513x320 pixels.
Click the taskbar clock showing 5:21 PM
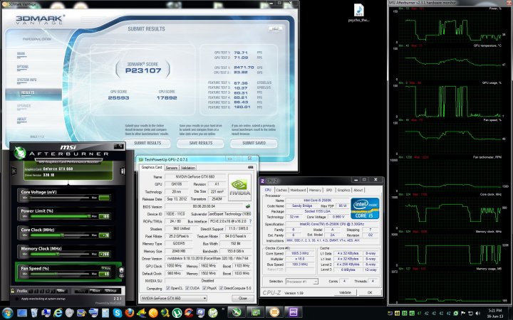494,311
